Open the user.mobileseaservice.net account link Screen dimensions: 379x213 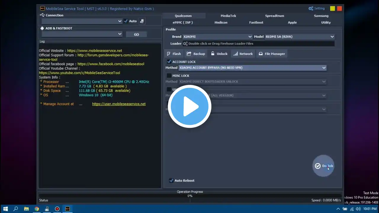pyautogui.click(x=119, y=104)
